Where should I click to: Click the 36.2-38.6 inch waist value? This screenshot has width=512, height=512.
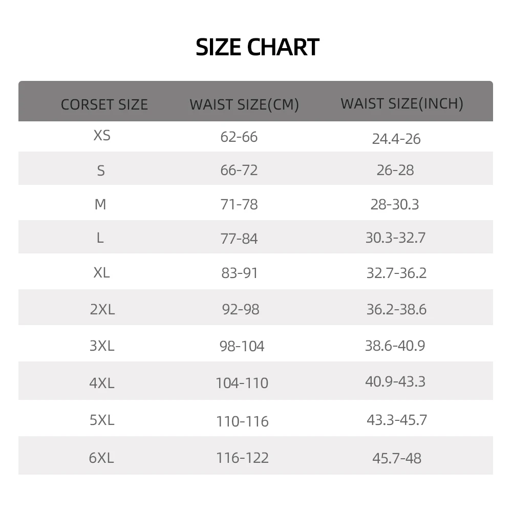coord(396,309)
